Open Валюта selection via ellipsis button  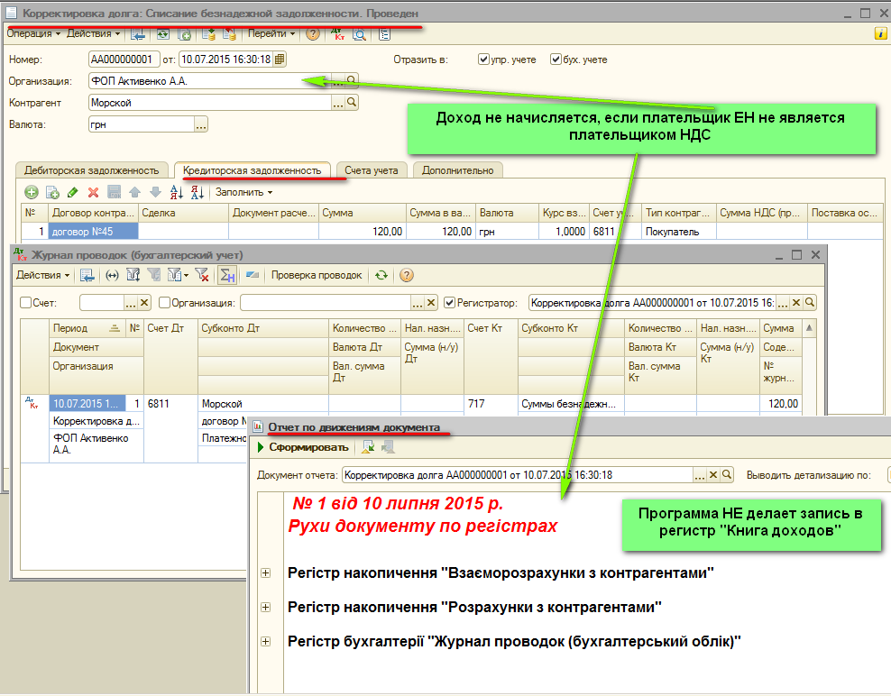click(200, 124)
